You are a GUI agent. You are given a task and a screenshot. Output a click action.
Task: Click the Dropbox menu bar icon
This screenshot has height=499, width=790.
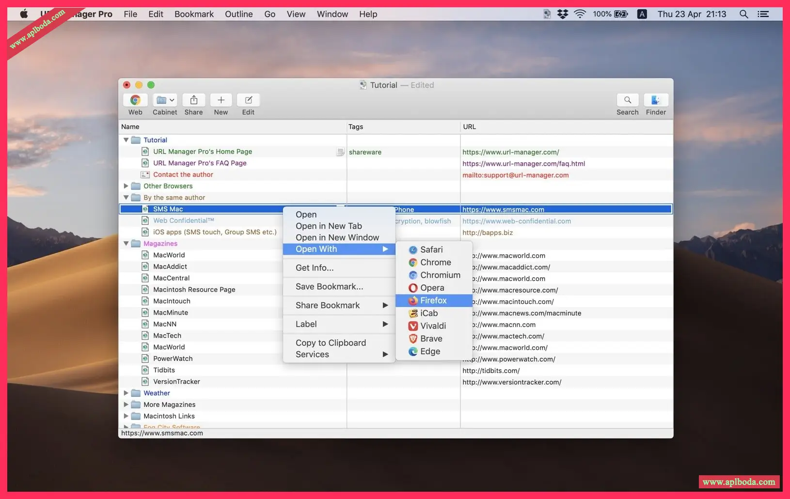(563, 14)
